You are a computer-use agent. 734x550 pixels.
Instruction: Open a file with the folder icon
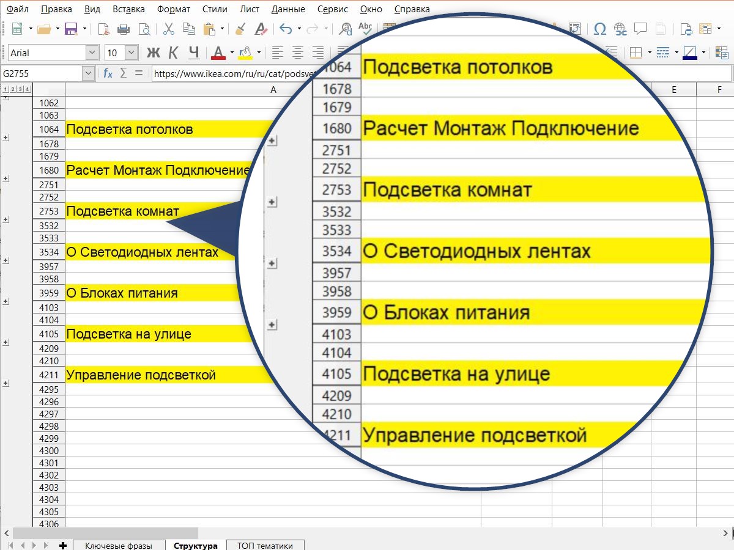point(43,29)
